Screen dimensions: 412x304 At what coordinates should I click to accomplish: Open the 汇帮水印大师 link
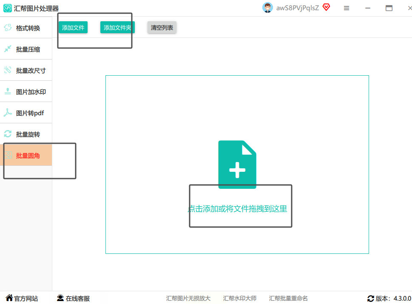point(240,298)
